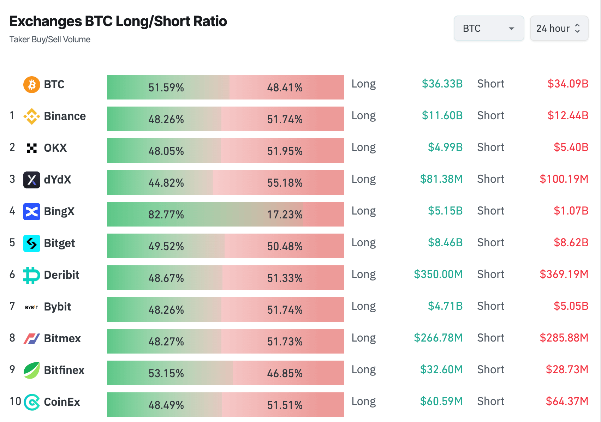The height and width of the screenshot is (422, 601).
Task: Click the Bybit logo icon
Action: [32, 307]
